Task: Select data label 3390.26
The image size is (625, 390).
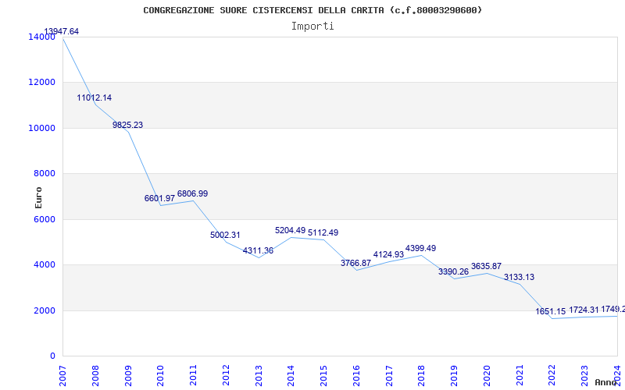Action: click(453, 271)
